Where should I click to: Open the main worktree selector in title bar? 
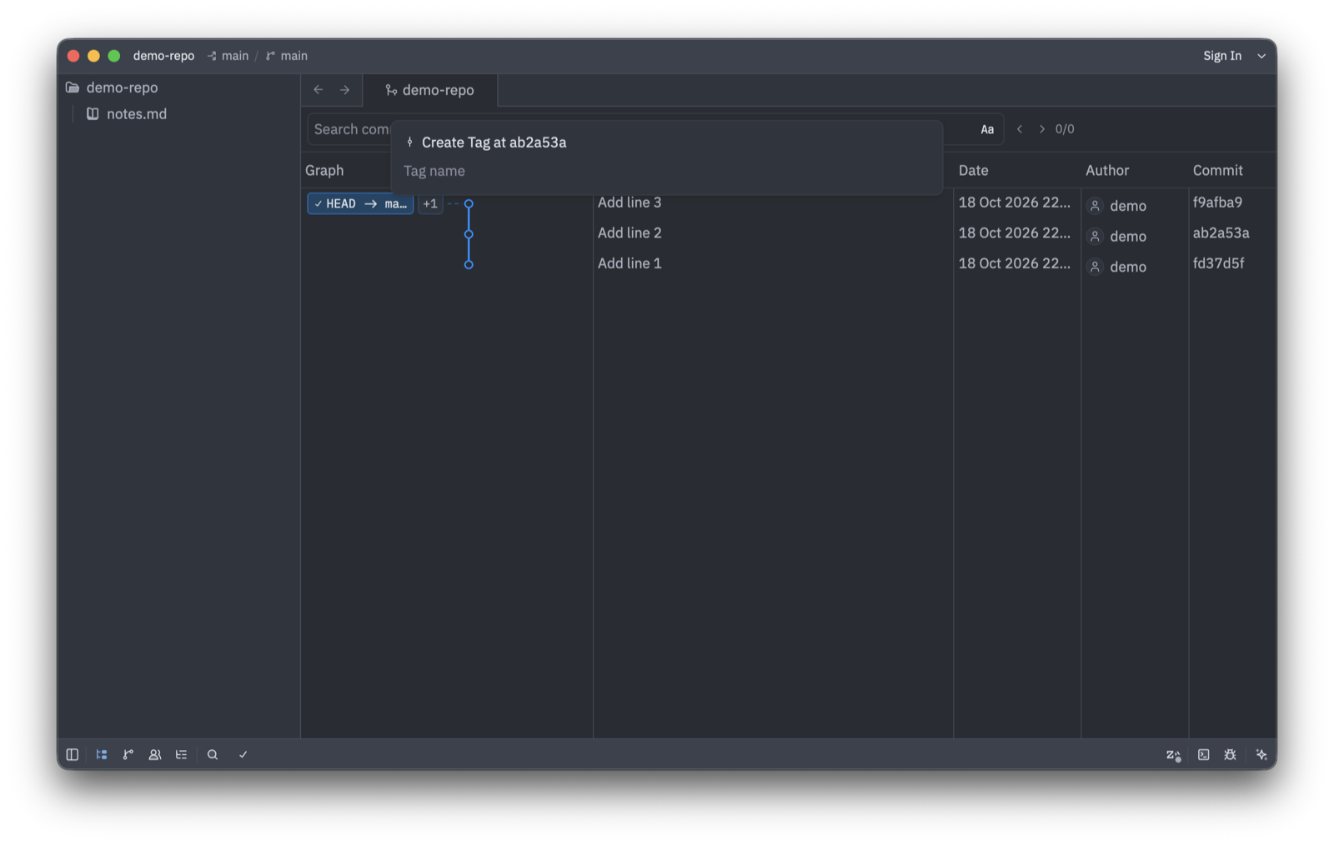[x=228, y=56]
